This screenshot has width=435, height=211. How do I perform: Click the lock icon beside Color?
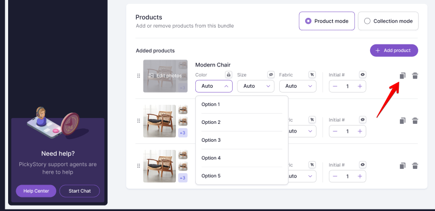pos(229,75)
